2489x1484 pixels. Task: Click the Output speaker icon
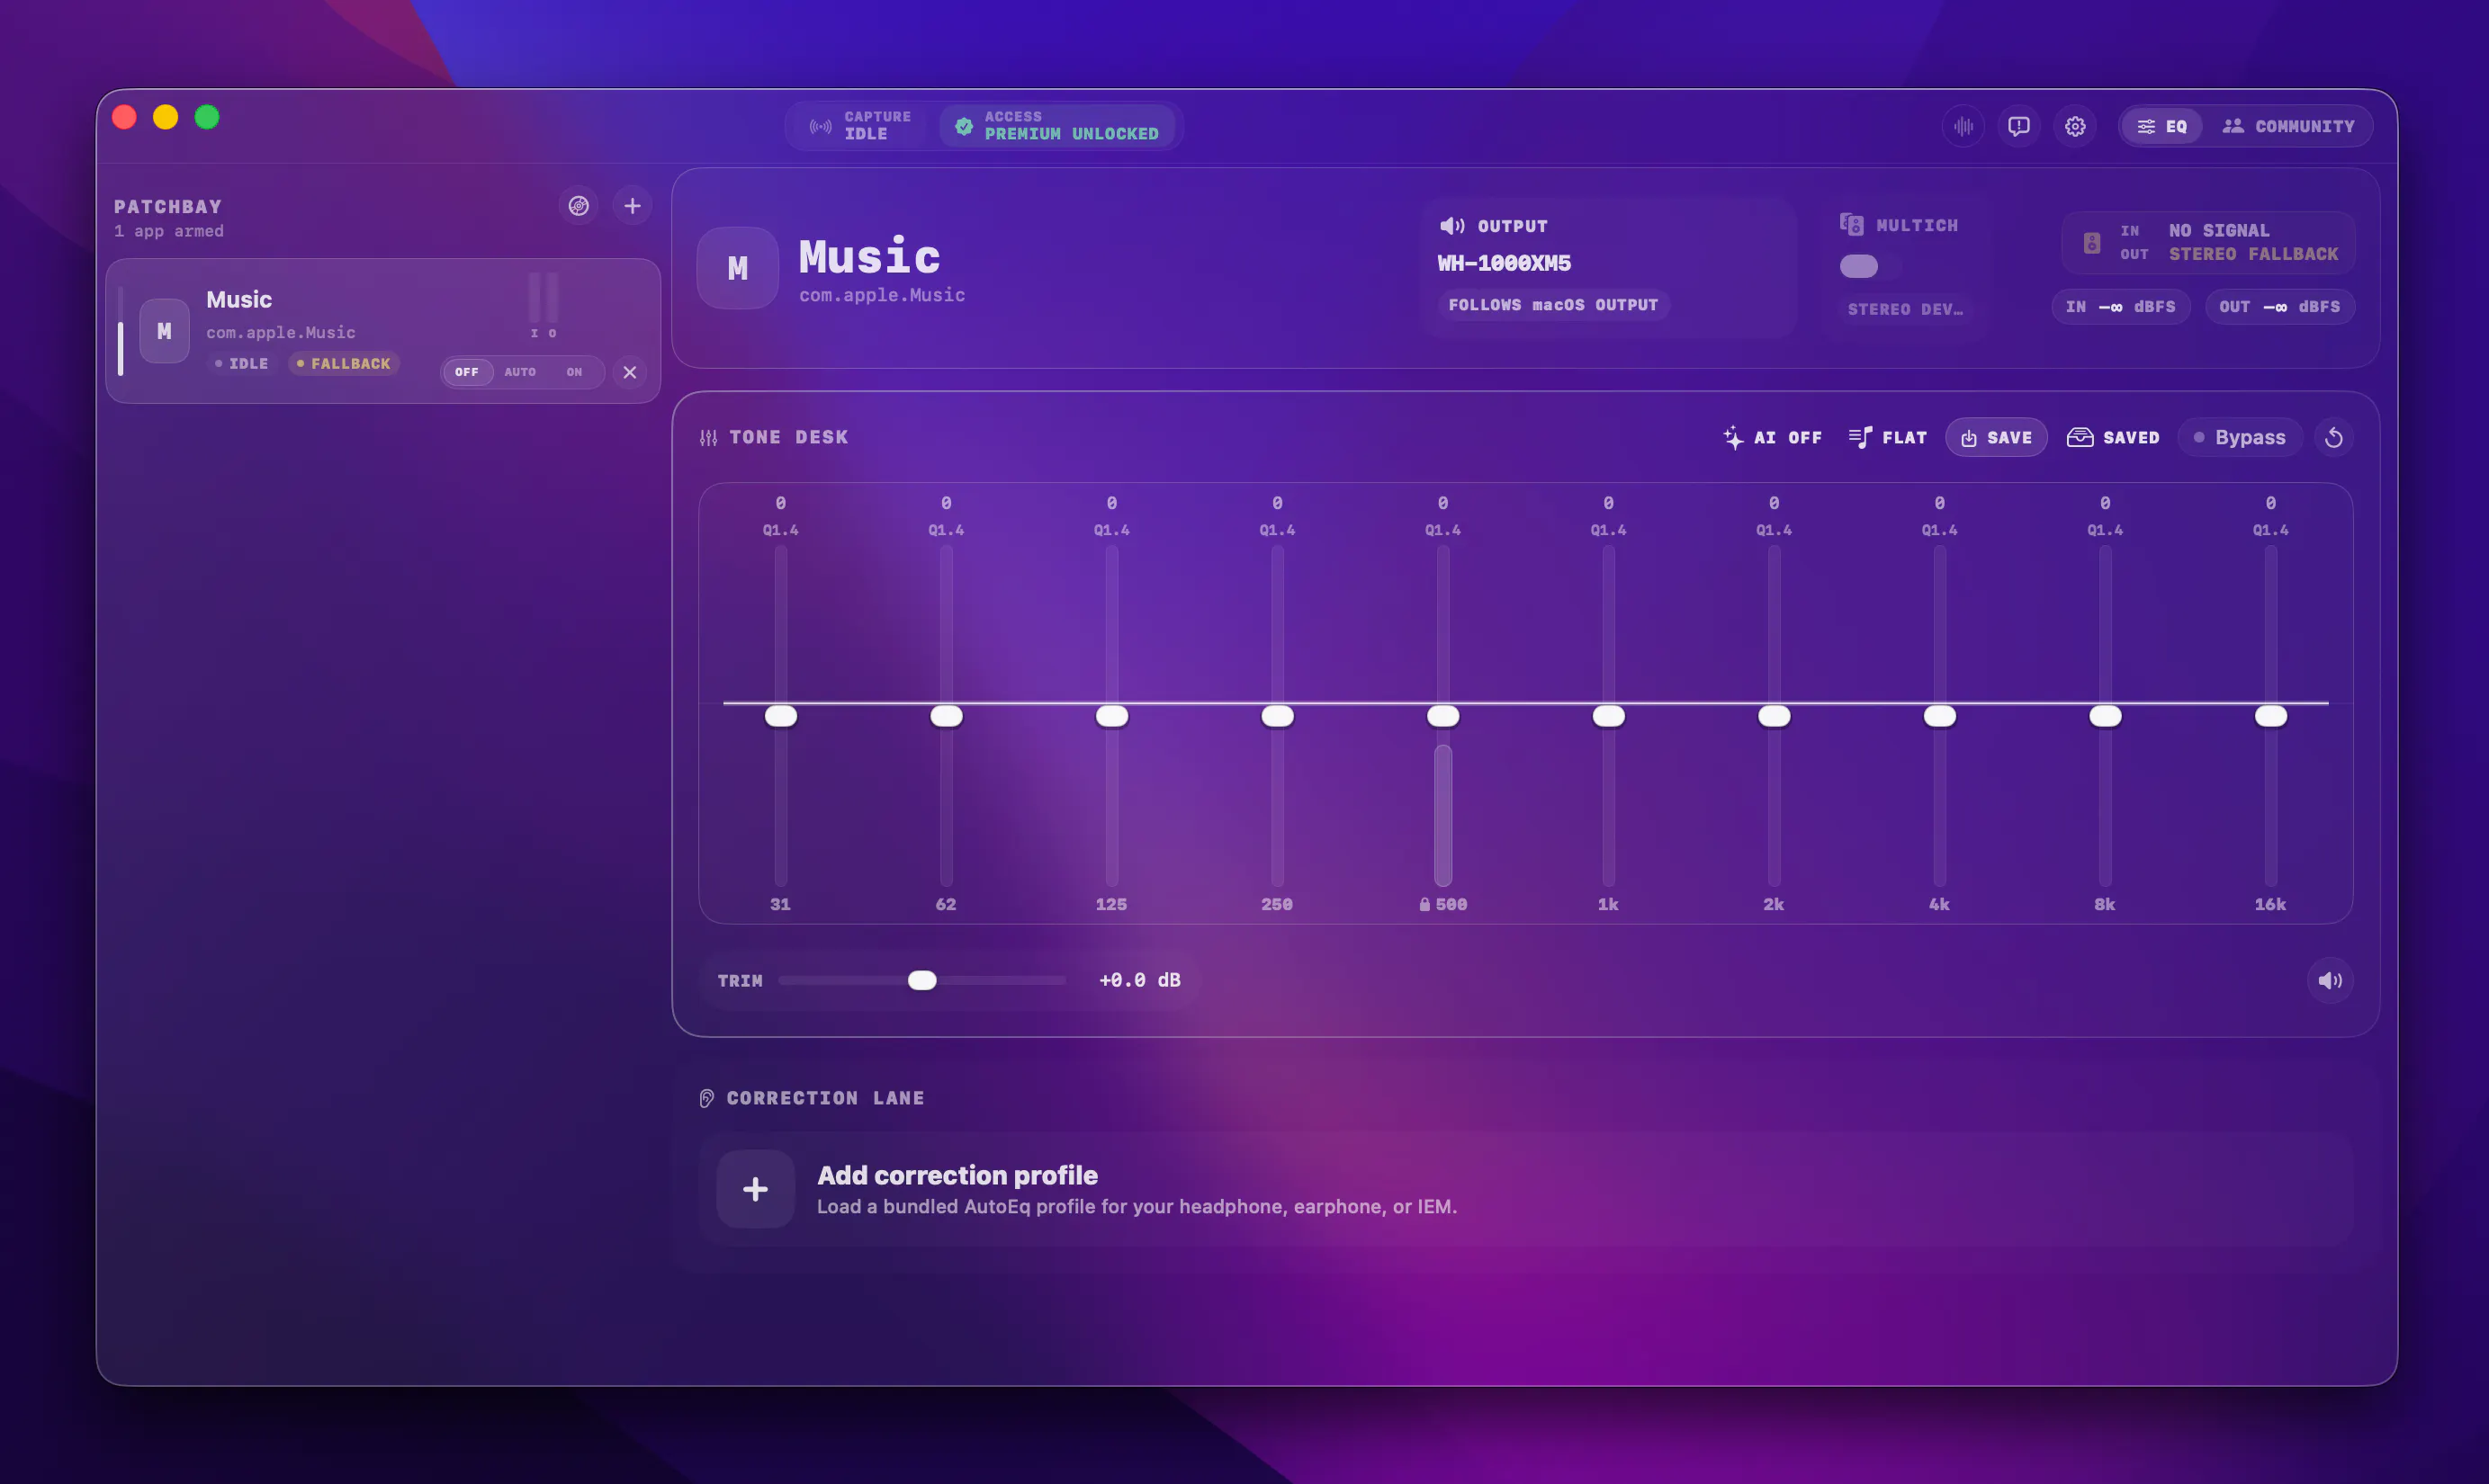coord(1451,226)
